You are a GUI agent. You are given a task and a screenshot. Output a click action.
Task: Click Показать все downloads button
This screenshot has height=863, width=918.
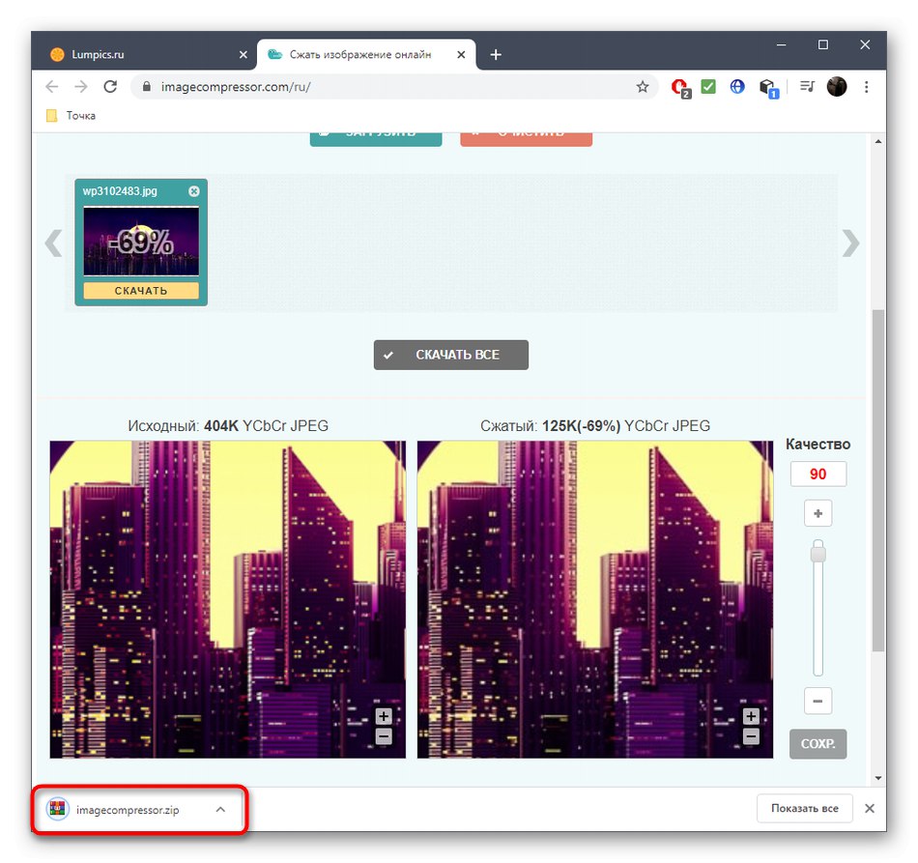coord(804,808)
